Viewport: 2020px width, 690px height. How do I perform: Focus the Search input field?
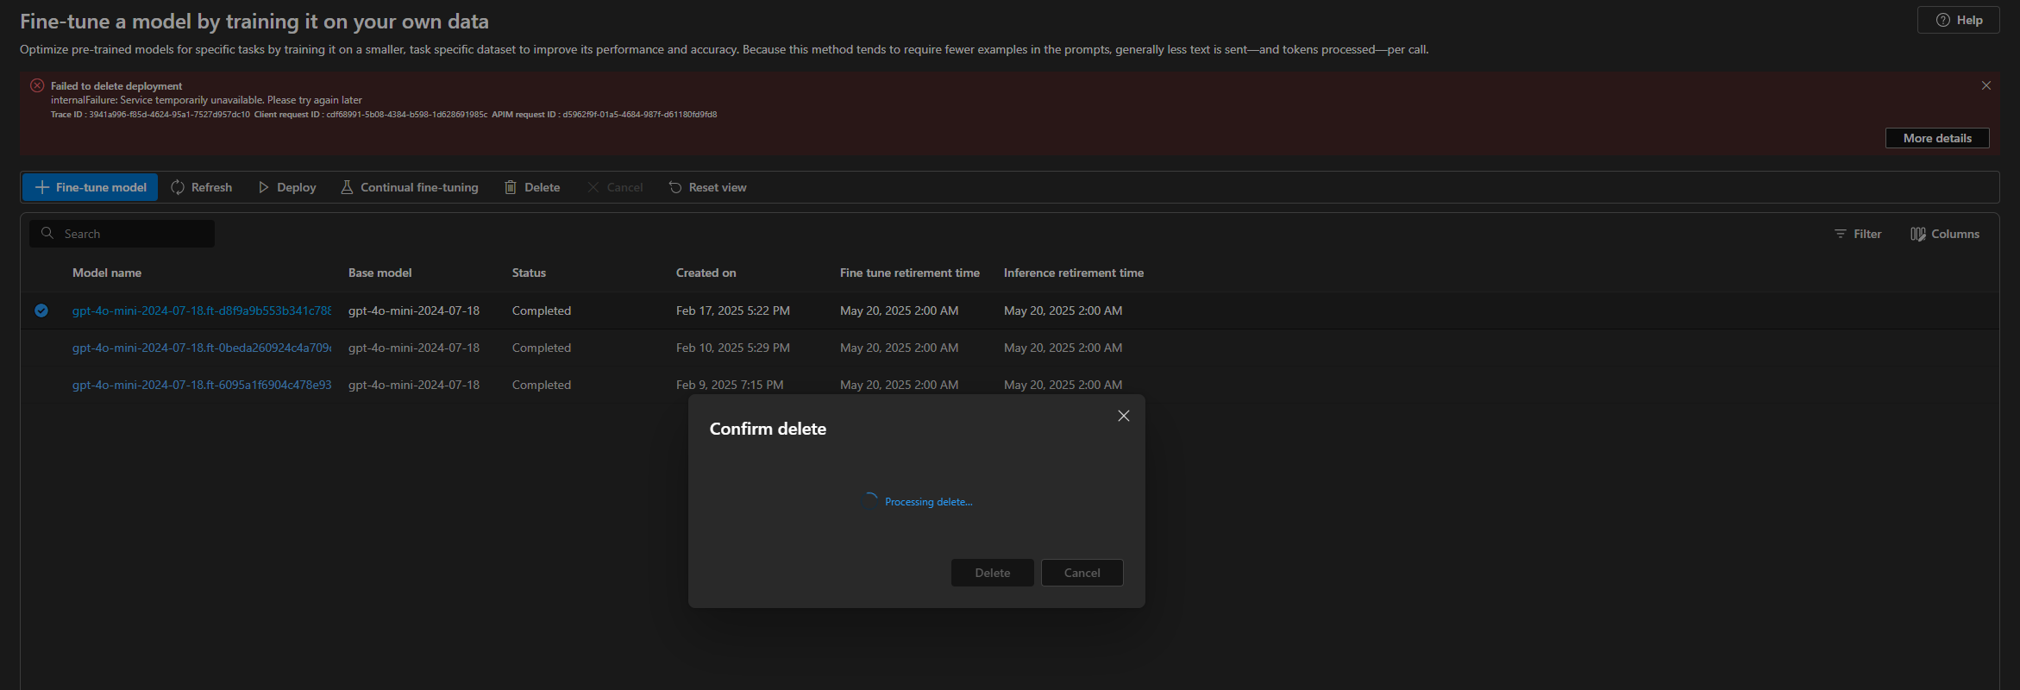[122, 234]
